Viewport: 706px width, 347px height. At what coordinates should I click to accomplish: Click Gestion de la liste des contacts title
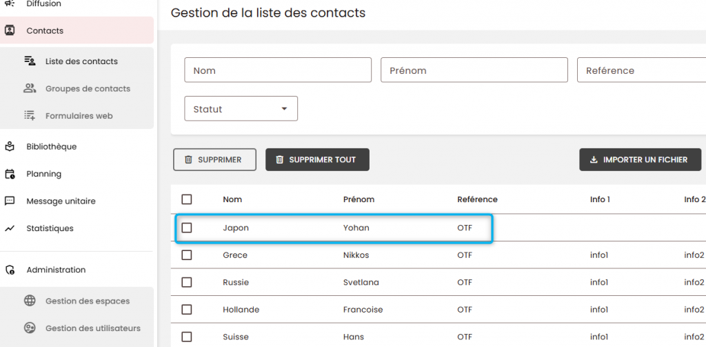click(x=268, y=12)
